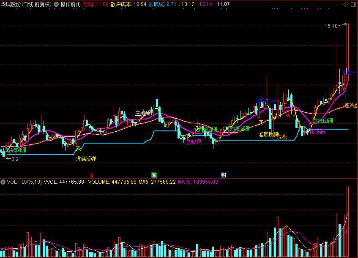Click the square window icon at top right

(x=353, y=4)
